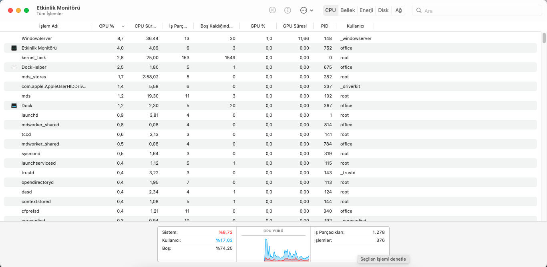The image size is (547, 267).
Task: Select the com.apple.AppleUserHIDDriv... row
Action: (270, 86)
